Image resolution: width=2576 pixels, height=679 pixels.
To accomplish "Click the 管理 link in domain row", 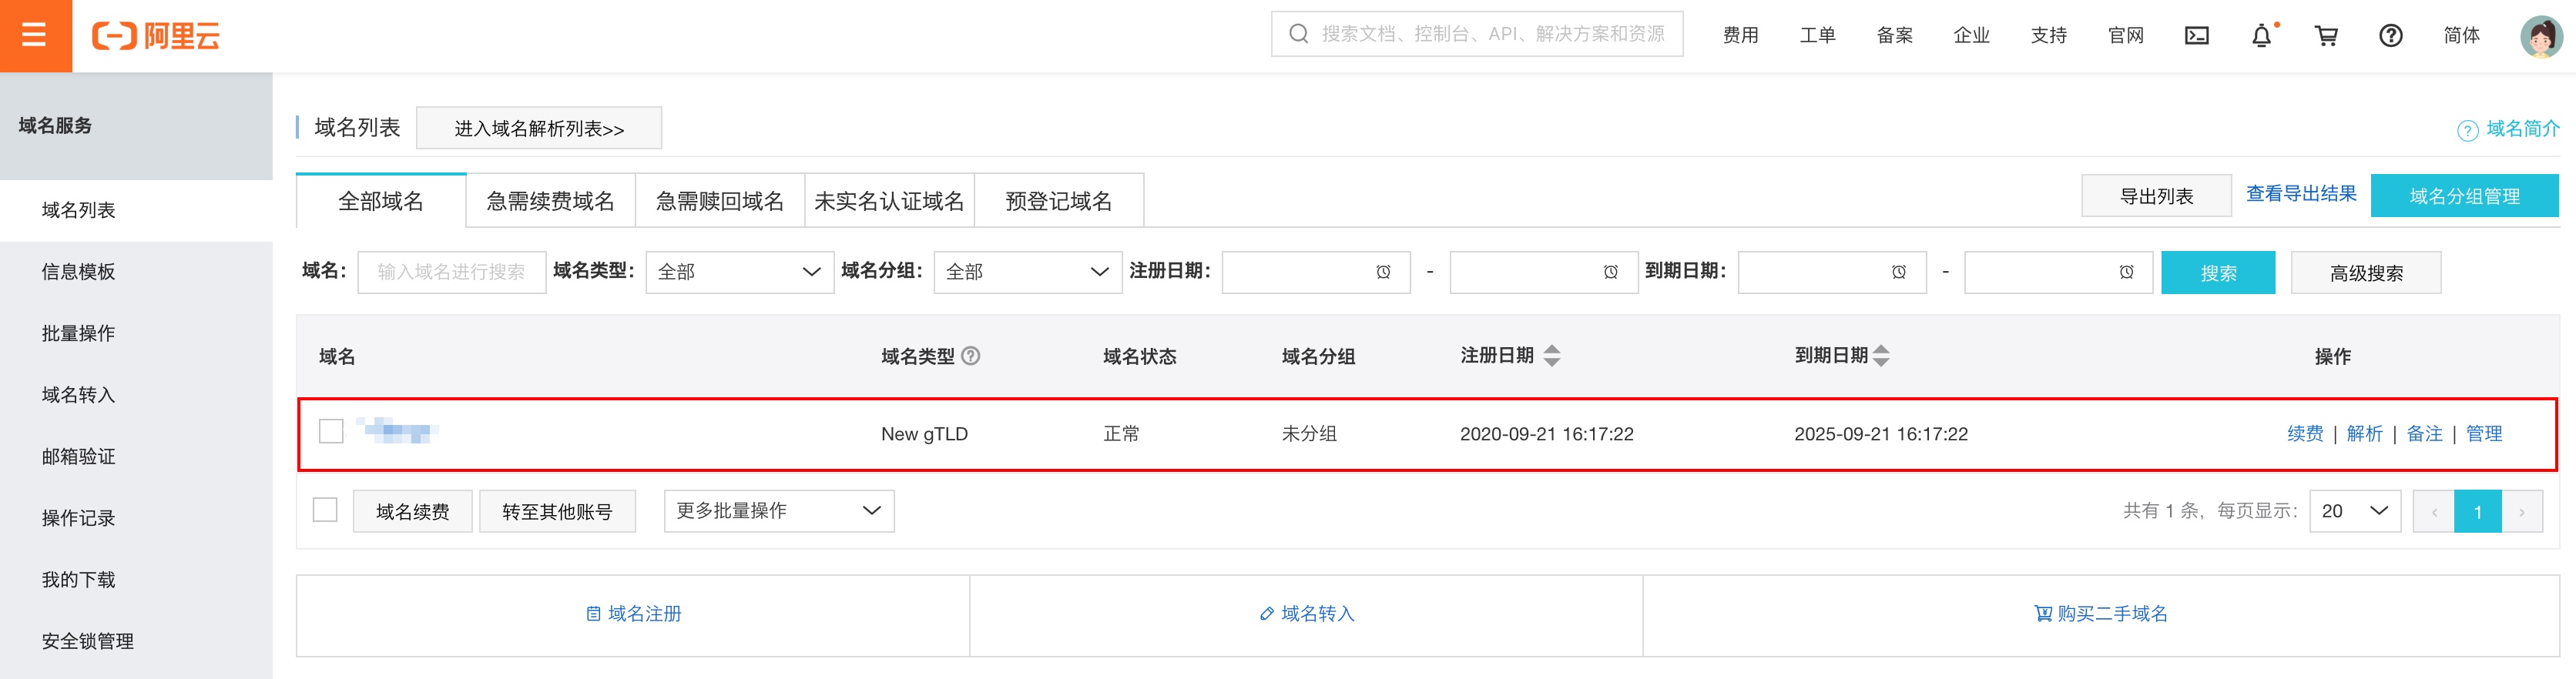I will [2483, 434].
